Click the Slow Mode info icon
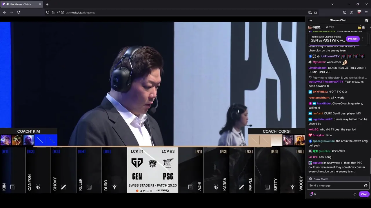The height and width of the screenshot is (208, 371). (x=310, y=179)
